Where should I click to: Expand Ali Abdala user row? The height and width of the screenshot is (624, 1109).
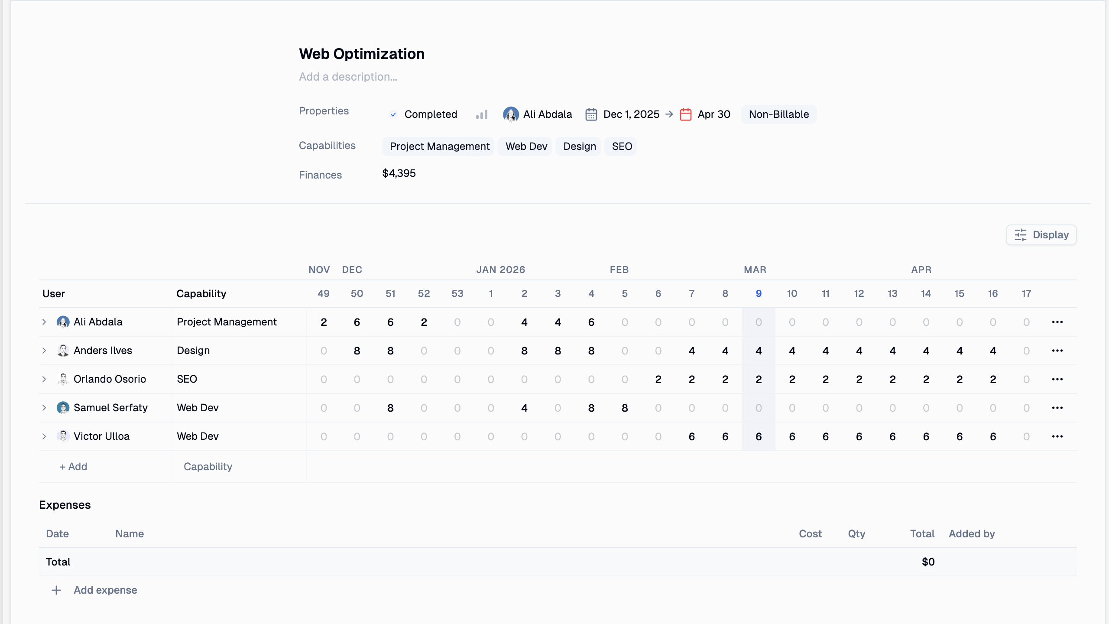[x=44, y=322]
